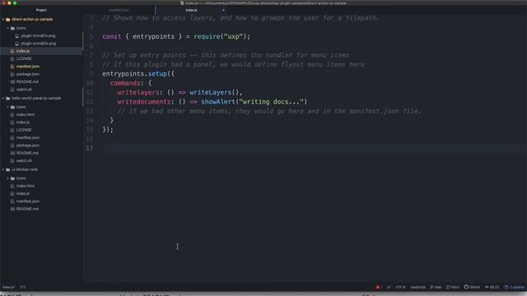
Task: Change the UTF-8 file encoding
Action: coord(400,287)
